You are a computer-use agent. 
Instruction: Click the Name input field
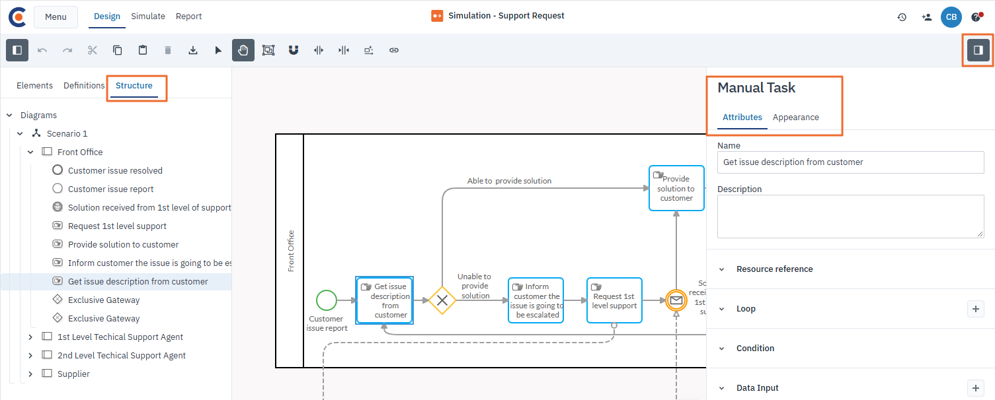pos(851,162)
